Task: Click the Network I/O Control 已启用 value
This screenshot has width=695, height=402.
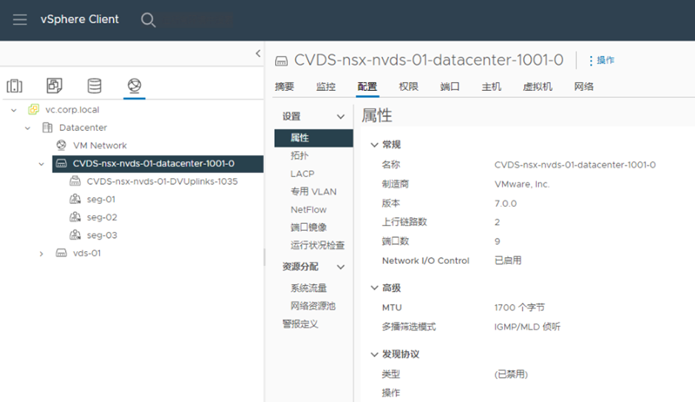Action: (508, 261)
